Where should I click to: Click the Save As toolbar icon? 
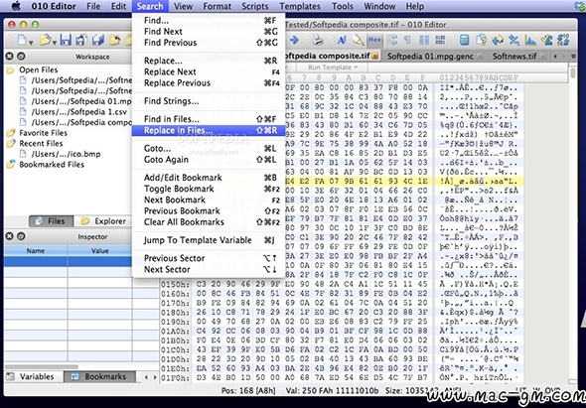point(81,40)
